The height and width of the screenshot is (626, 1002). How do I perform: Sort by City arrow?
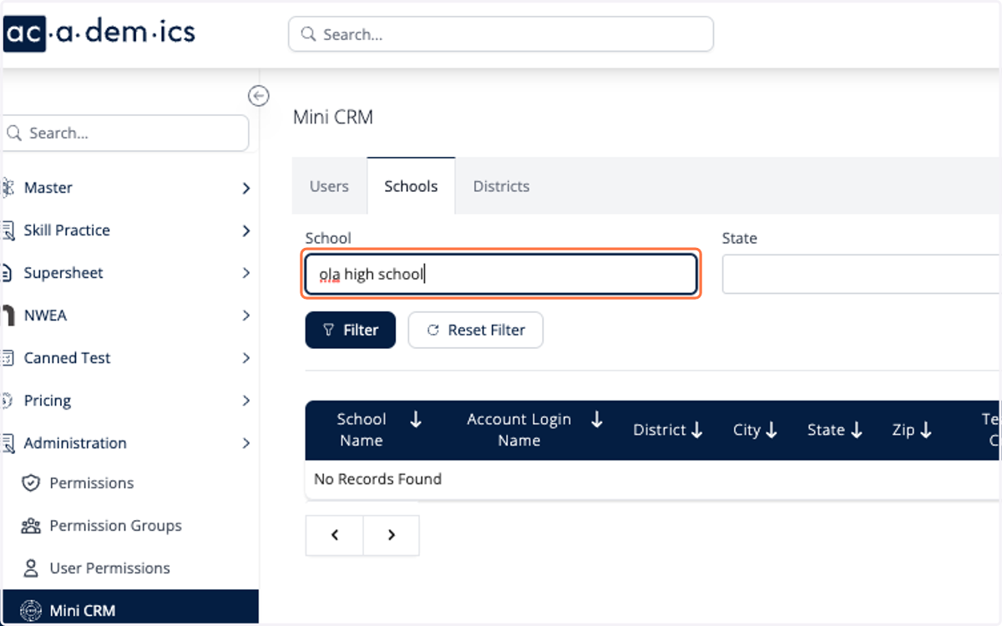pyautogui.click(x=772, y=431)
